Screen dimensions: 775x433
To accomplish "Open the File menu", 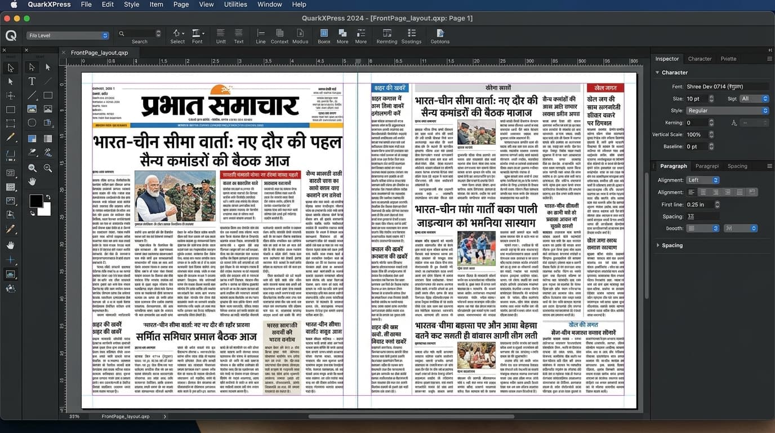I will (x=86, y=5).
